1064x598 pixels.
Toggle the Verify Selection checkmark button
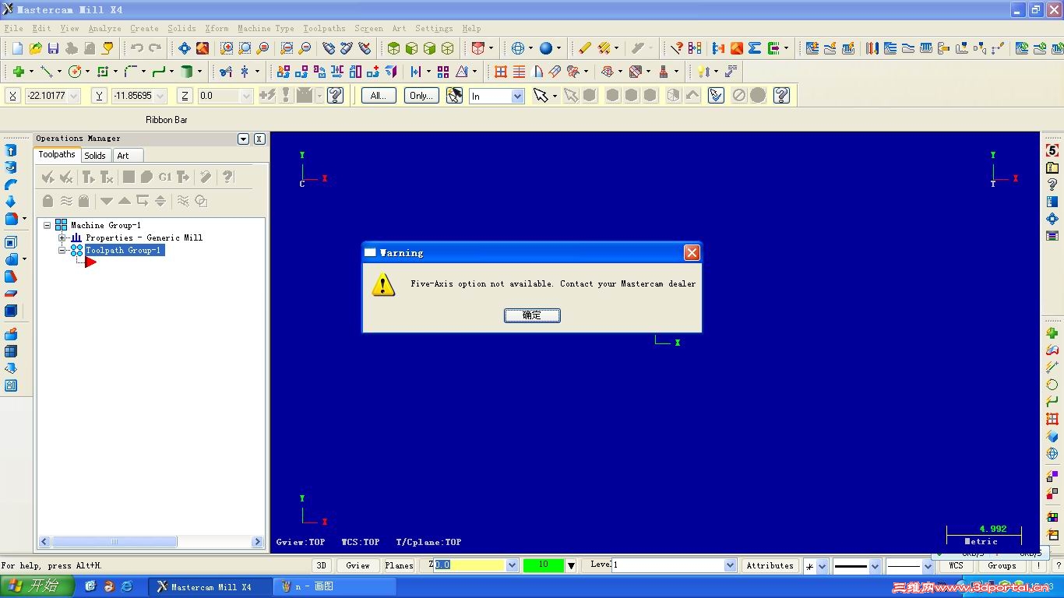[x=717, y=96]
